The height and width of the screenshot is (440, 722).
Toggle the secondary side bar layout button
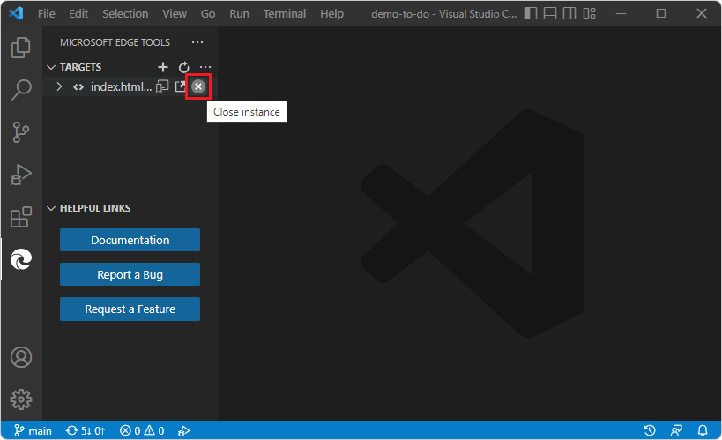[x=569, y=14]
